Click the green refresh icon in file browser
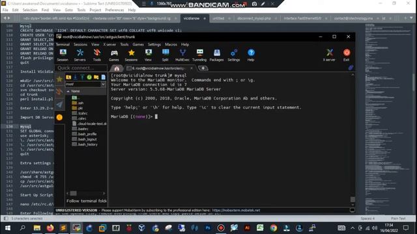The width and height of the screenshot is (417, 234). [x=89, y=77]
